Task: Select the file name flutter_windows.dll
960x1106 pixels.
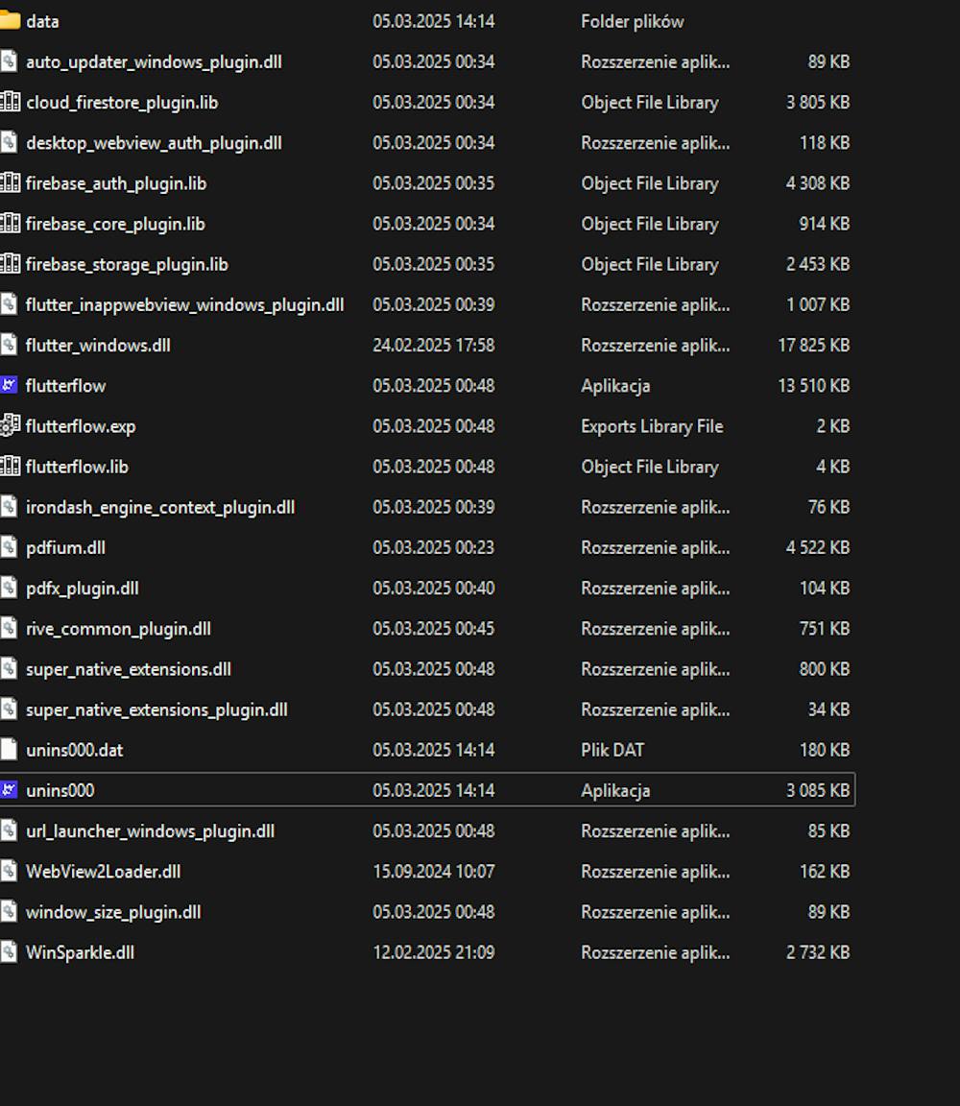Action: coord(98,345)
